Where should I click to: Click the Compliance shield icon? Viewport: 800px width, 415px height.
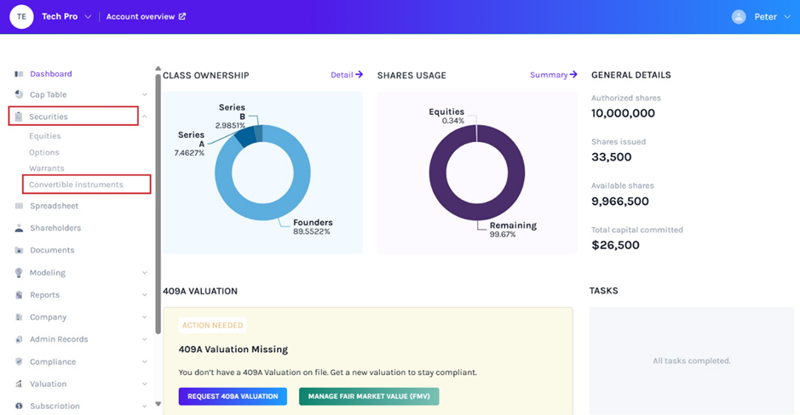point(19,361)
